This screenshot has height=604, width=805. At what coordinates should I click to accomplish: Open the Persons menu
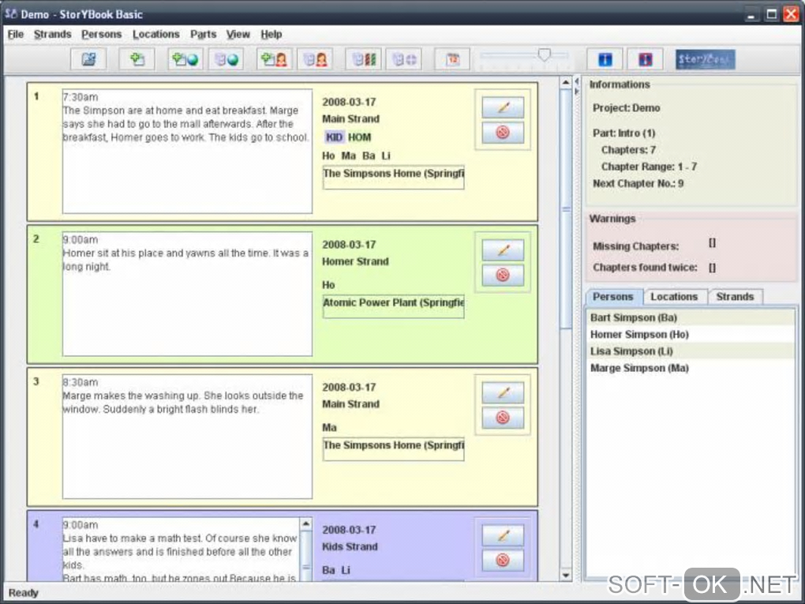click(102, 35)
